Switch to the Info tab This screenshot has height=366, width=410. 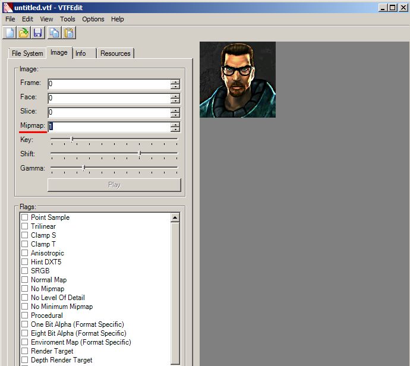pyautogui.click(x=84, y=53)
